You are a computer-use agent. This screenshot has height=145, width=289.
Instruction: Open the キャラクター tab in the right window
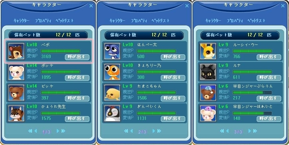pyautogui.click(x=213, y=21)
